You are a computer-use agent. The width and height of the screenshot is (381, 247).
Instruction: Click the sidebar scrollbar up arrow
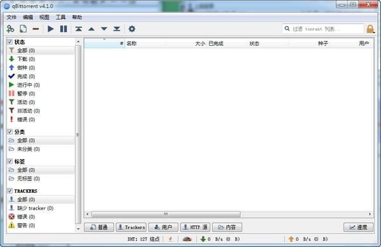click(78, 42)
